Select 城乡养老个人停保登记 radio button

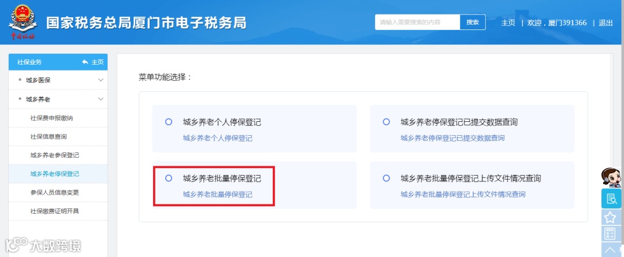point(168,122)
